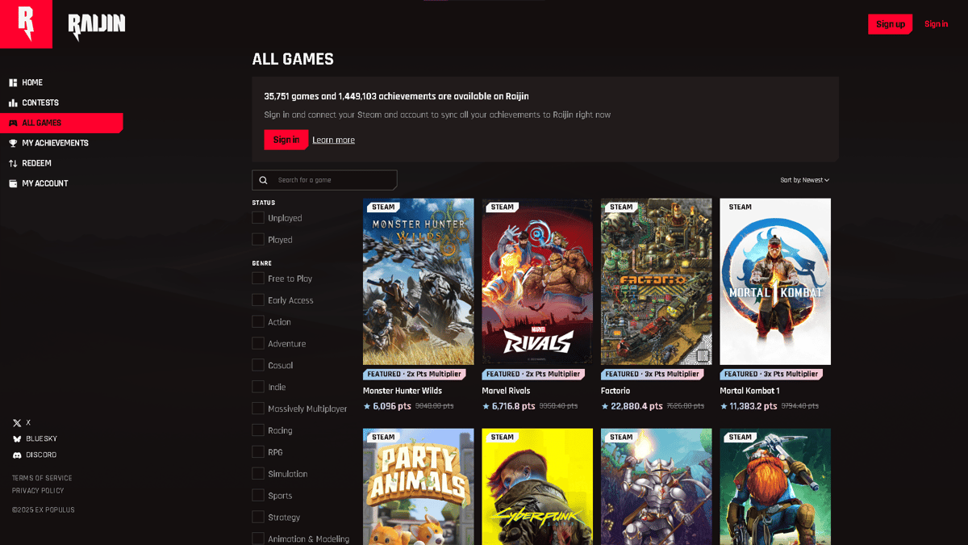Open the X social icon link
This screenshot has height=545, width=968.
click(x=17, y=423)
